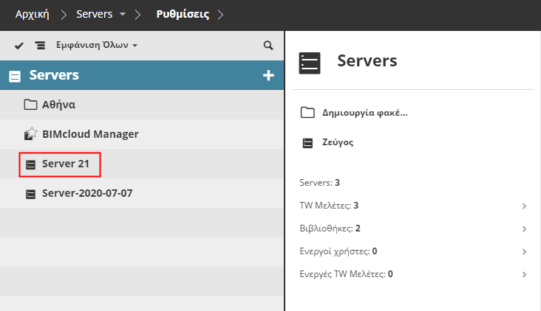Select the Ρυθμίσεις breadcrumb item

tap(182, 15)
